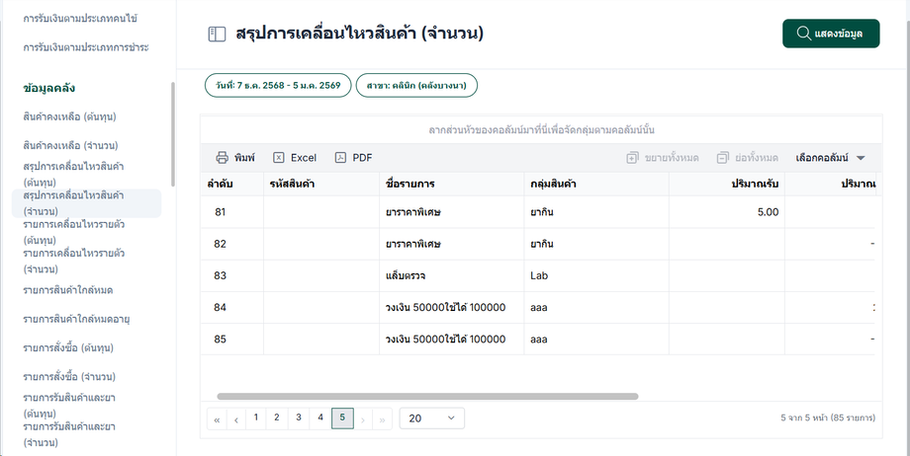Sort by the ชื่อรายการ column header
910x456 pixels.
pos(451,185)
